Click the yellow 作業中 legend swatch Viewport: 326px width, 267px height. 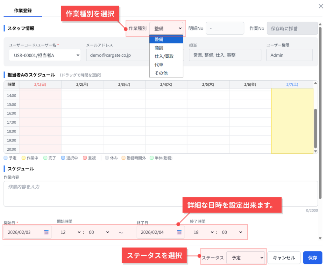[x=23, y=158]
